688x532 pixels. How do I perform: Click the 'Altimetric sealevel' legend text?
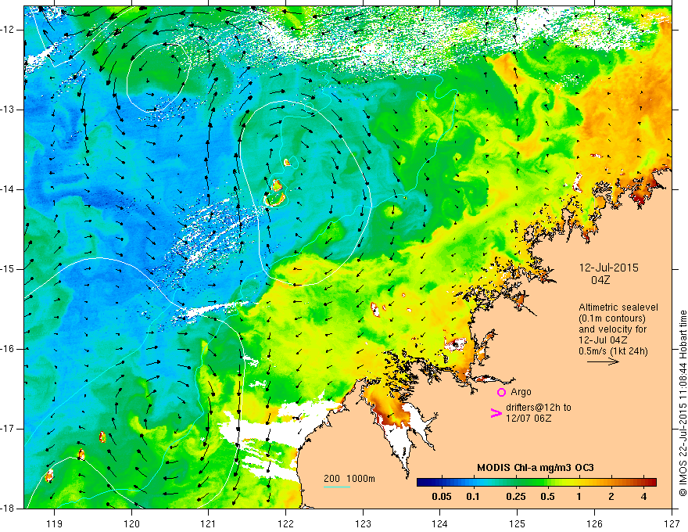(618, 307)
